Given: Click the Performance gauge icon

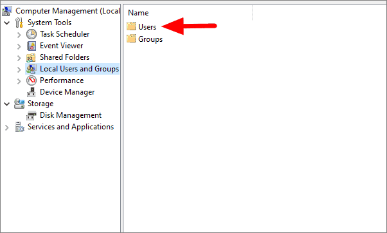Looking at the screenshot, I should coord(32,80).
